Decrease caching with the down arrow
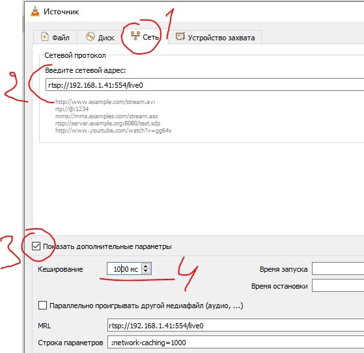This screenshot has height=353, width=364. tap(146, 272)
